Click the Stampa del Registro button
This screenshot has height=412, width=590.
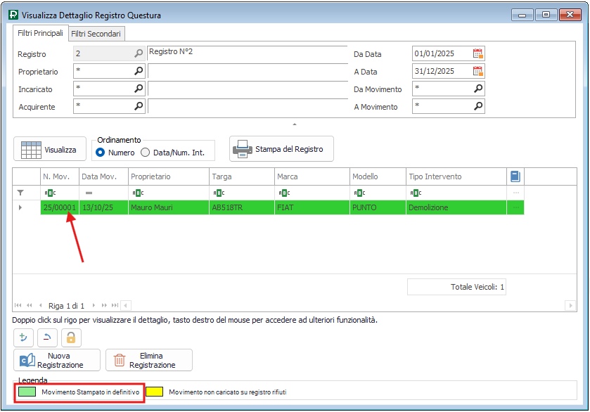click(281, 149)
